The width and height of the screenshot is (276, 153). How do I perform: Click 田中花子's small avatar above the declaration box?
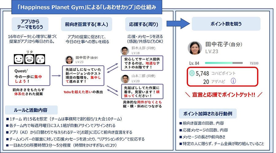[69, 60]
